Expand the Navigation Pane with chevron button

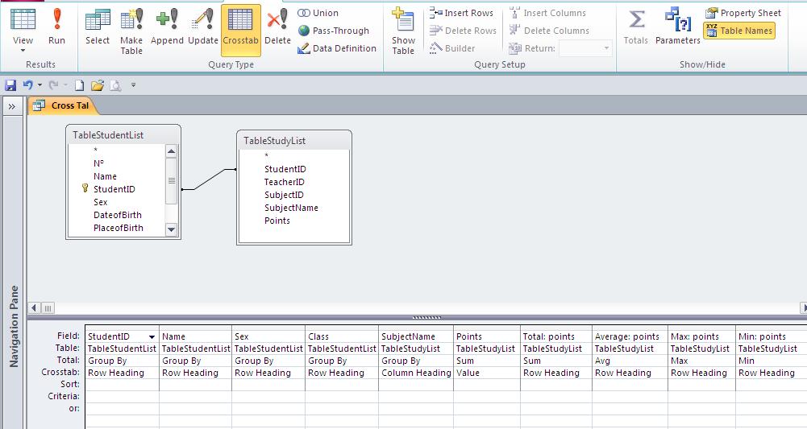pos(12,106)
